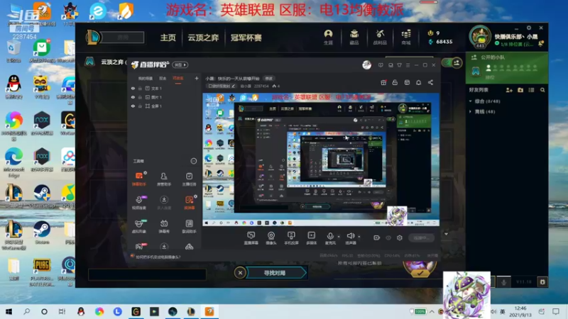Click the bug report icon beside the League client version

point(542,282)
